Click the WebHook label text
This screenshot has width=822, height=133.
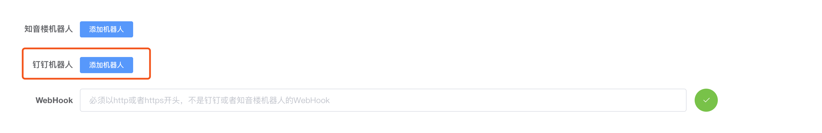coord(54,101)
